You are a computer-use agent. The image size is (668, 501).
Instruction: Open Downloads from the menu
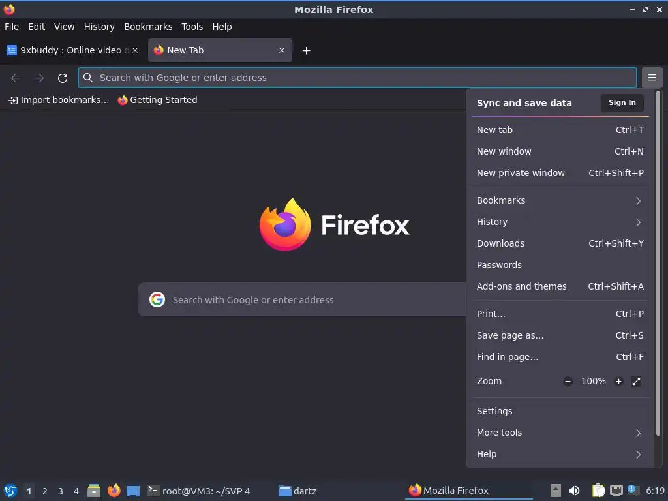coord(560,243)
